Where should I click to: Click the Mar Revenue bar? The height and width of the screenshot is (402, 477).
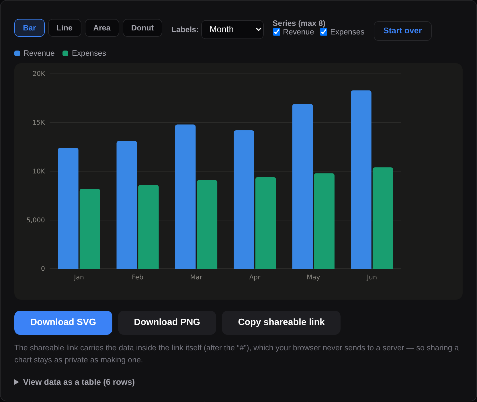coord(185,197)
